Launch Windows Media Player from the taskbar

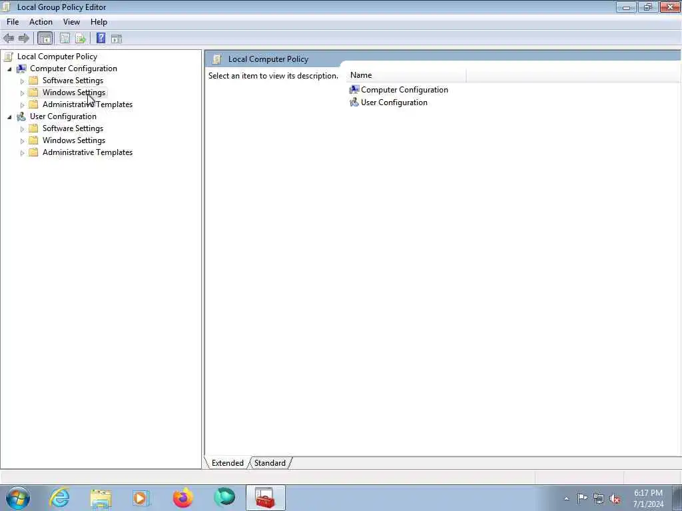point(141,498)
